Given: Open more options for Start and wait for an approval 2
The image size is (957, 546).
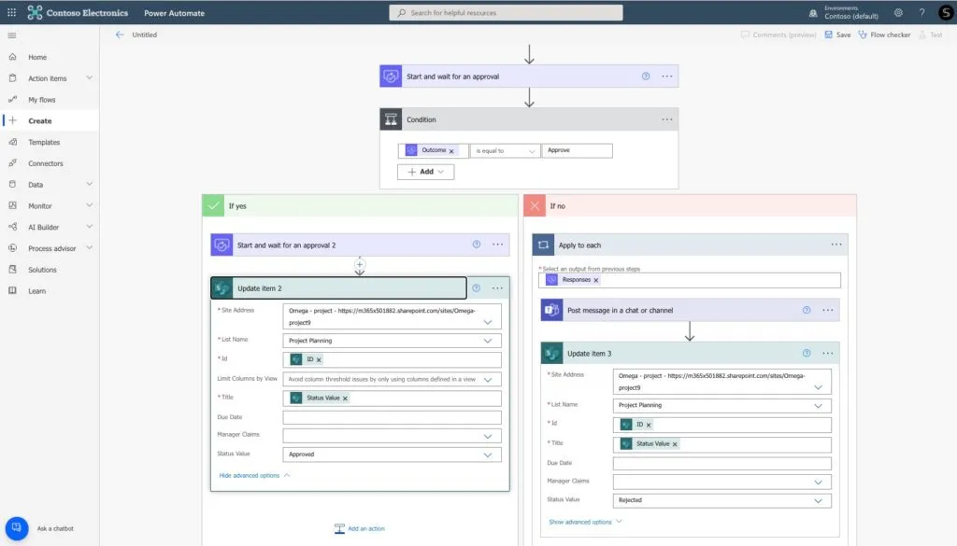Looking at the screenshot, I should pyautogui.click(x=497, y=245).
